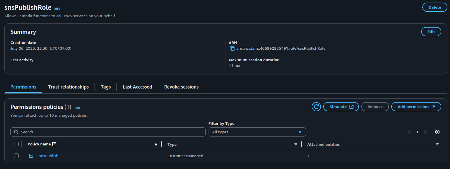Click the refresh policies icon button
The height and width of the screenshot is (169, 450).
click(x=316, y=107)
